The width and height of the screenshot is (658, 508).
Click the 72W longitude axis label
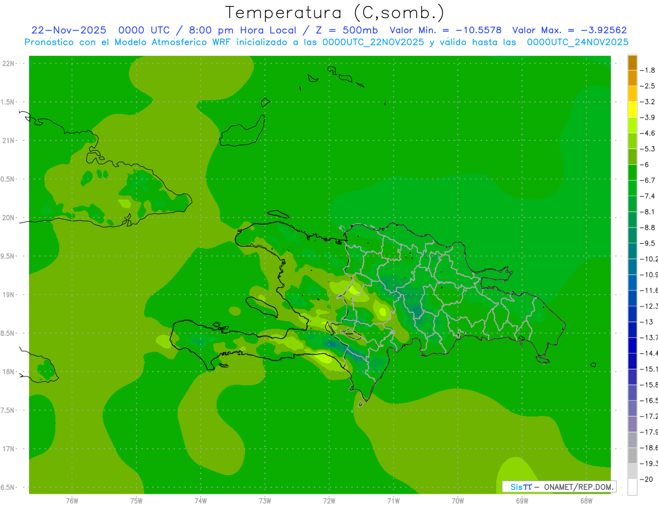329,501
